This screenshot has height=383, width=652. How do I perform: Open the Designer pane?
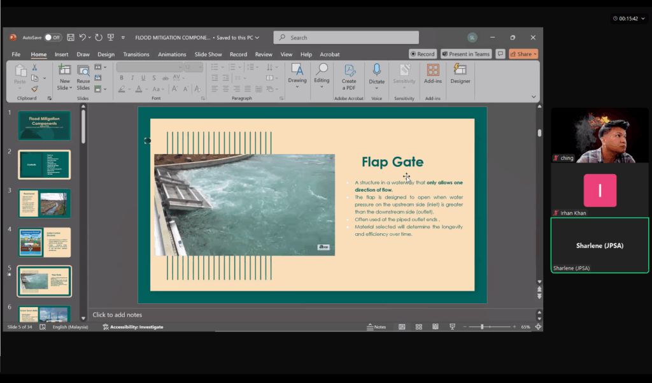pyautogui.click(x=460, y=73)
